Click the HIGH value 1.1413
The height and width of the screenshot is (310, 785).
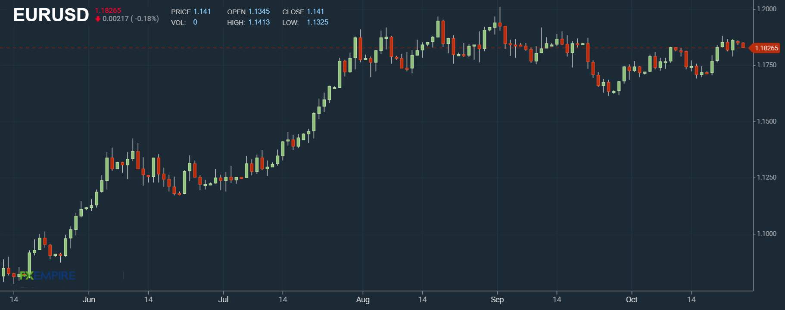point(259,22)
